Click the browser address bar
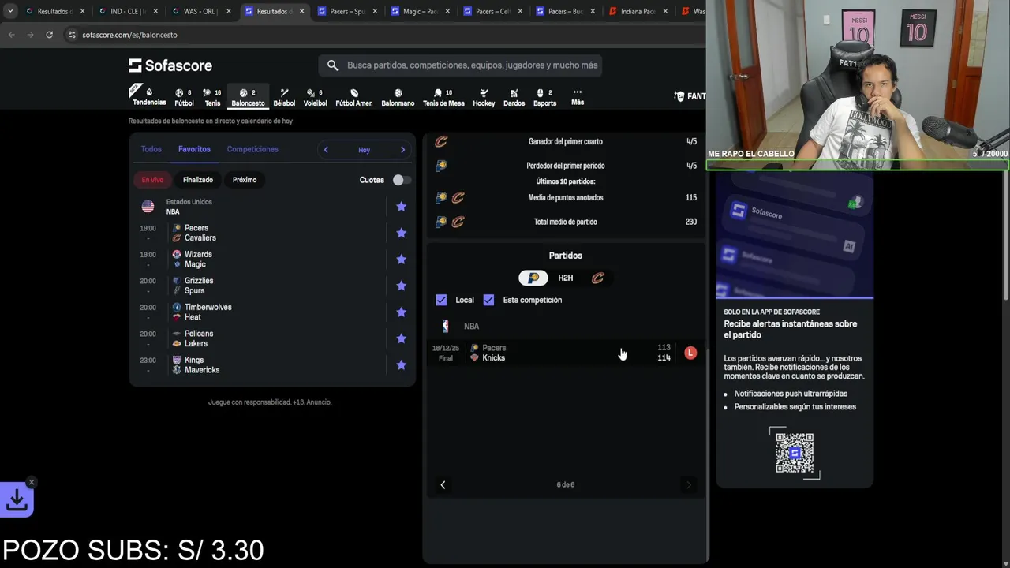The height and width of the screenshot is (568, 1010). click(379, 35)
